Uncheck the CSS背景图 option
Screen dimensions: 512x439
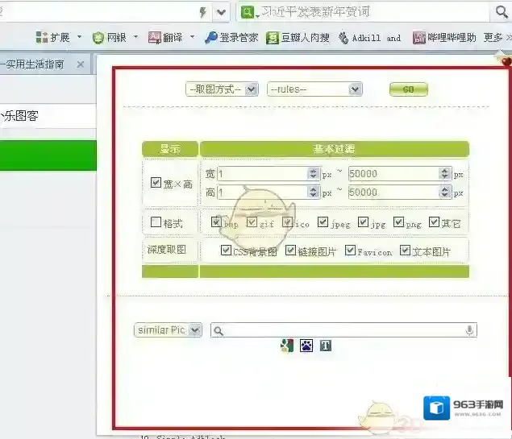[227, 251]
